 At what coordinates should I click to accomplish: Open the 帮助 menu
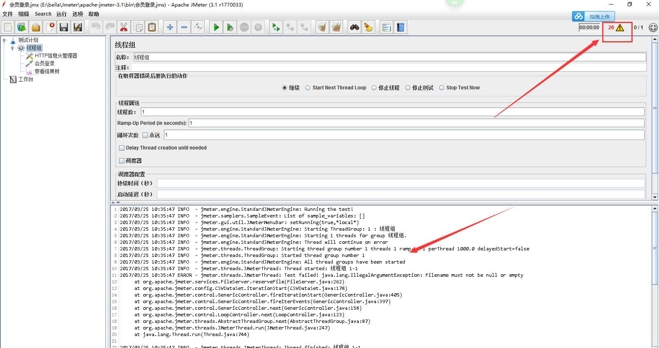point(94,14)
